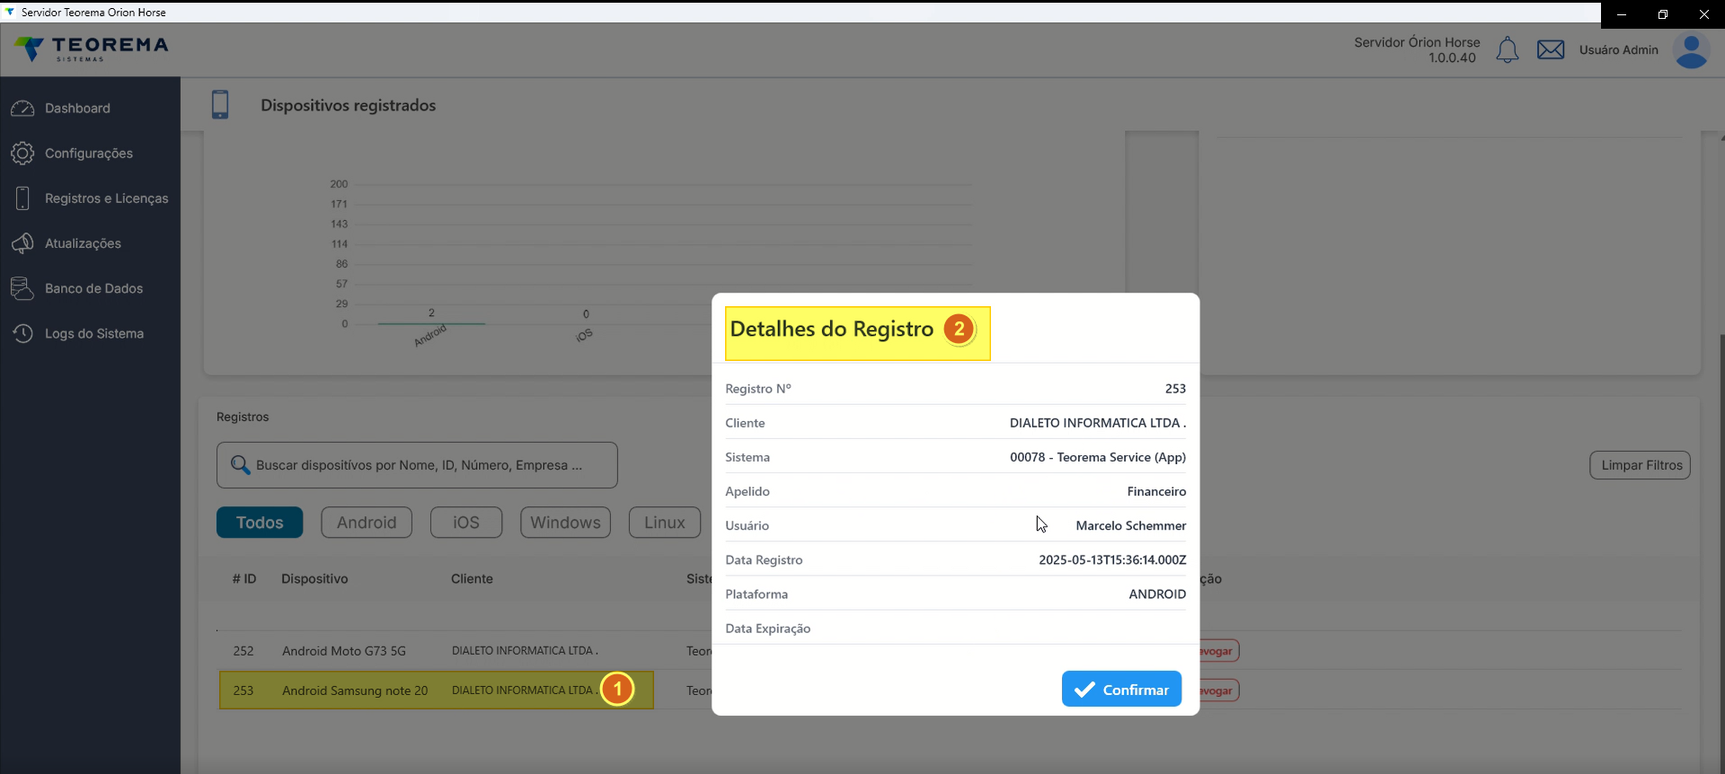1725x774 pixels.
Task: Click the Atualizações megaphone icon
Action: [22, 243]
